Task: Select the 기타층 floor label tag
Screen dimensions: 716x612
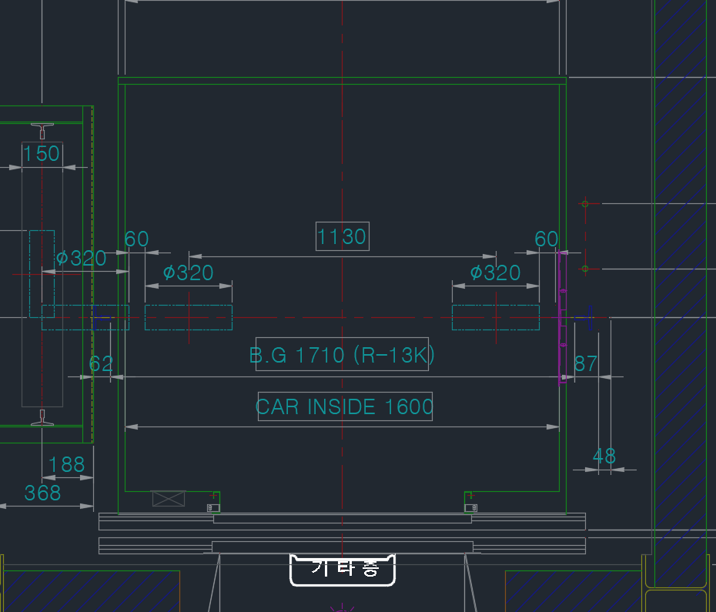Action: click(x=343, y=570)
